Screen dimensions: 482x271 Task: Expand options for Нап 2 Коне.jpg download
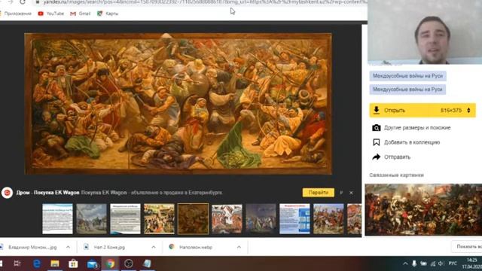coord(154,247)
